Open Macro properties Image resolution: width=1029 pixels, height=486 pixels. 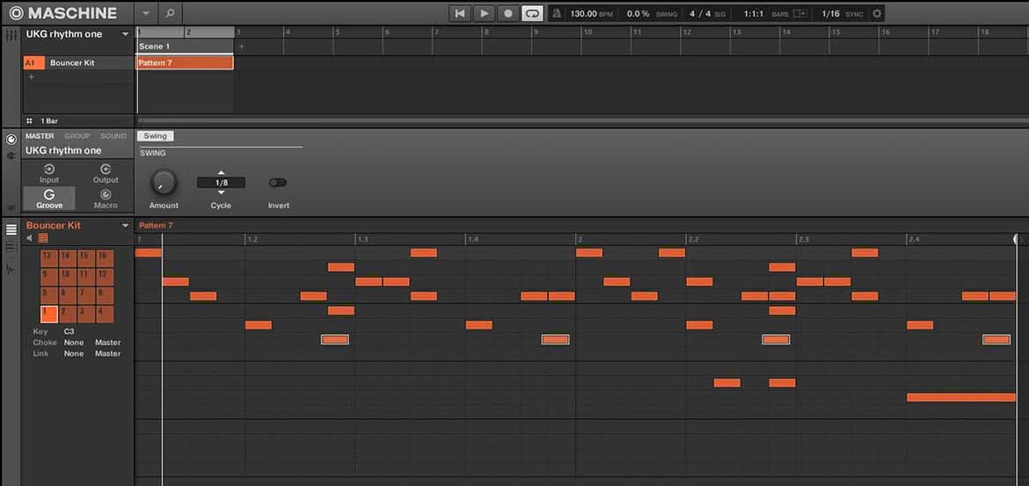click(105, 199)
